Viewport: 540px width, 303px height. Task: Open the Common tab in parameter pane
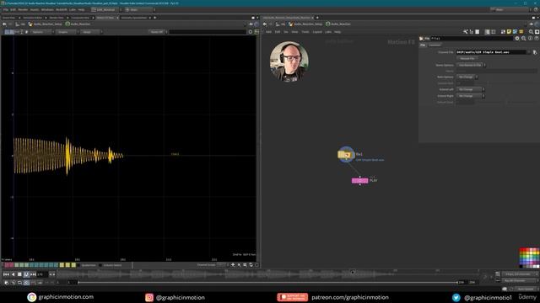435,45
